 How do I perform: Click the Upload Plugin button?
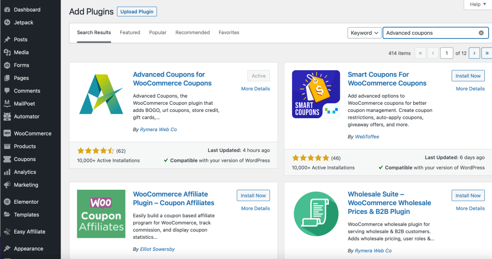pos(137,12)
